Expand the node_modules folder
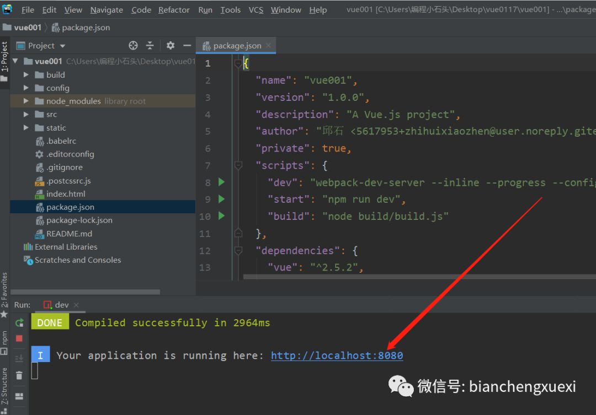 pyautogui.click(x=26, y=101)
